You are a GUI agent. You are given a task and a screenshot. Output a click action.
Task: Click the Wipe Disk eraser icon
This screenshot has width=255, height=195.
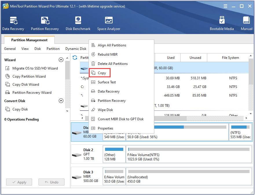point(93,110)
